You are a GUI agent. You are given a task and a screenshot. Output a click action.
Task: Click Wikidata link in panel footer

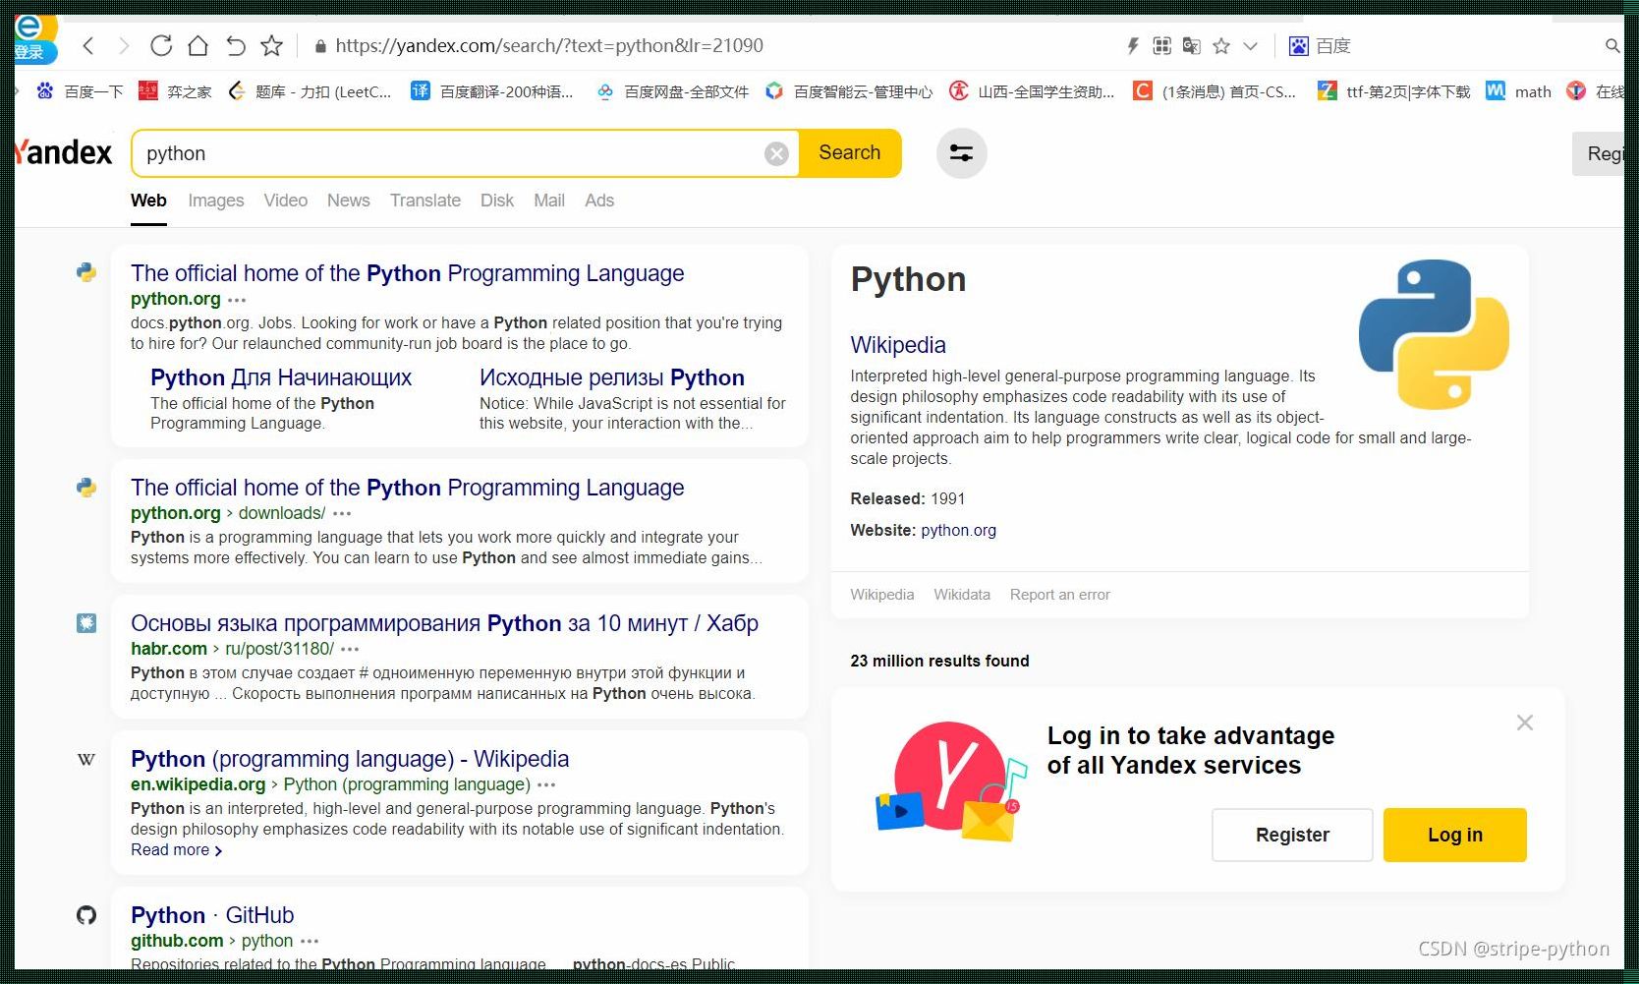(x=962, y=595)
